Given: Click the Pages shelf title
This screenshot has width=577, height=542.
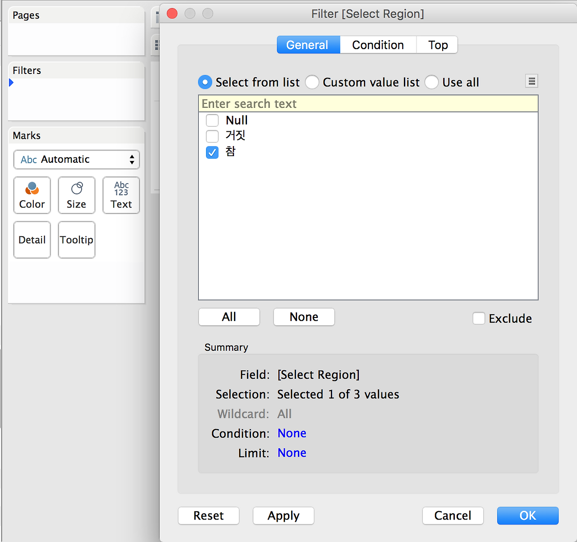Looking at the screenshot, I should point(26,15).
